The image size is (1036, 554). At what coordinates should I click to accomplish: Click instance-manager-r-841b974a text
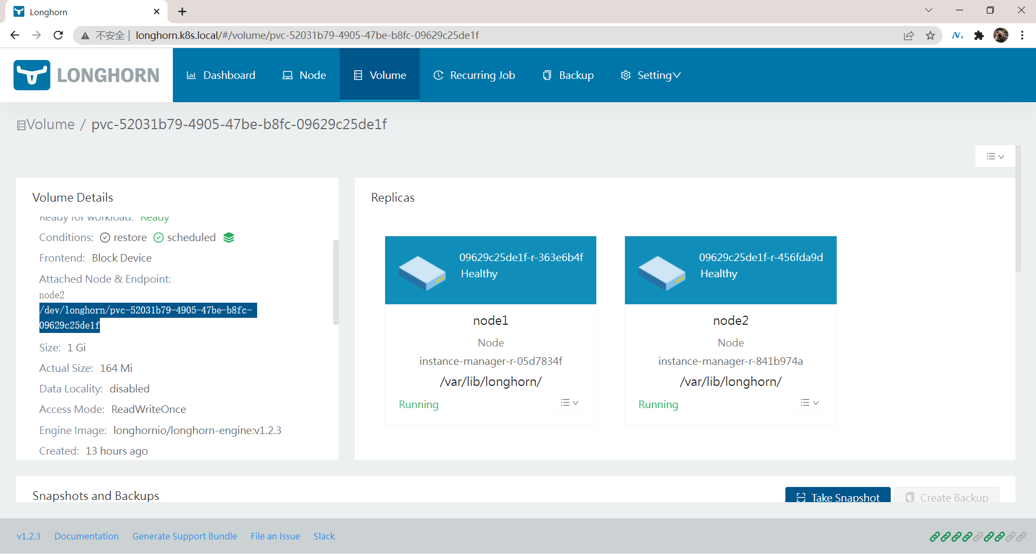[731, 361]
